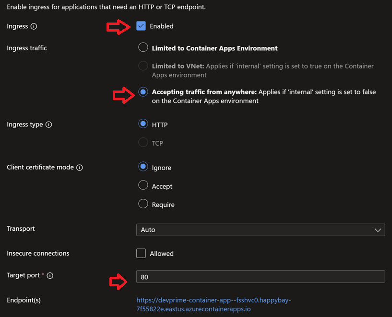Click the Enabled text label beside the checkbox
This screenshot has height=317, width=392.
pyautogui.click(x=161, y=26)
